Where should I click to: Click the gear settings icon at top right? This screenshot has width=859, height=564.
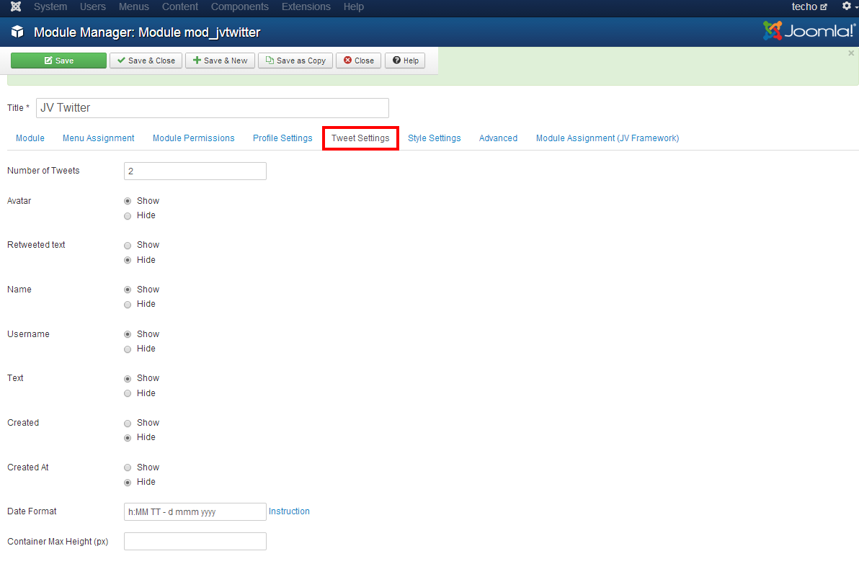pyautogui.click(x=847, y=6)
